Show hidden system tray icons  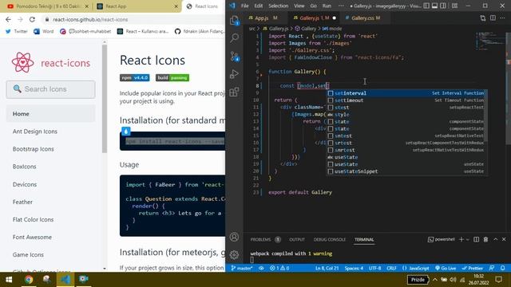point(435,280)
